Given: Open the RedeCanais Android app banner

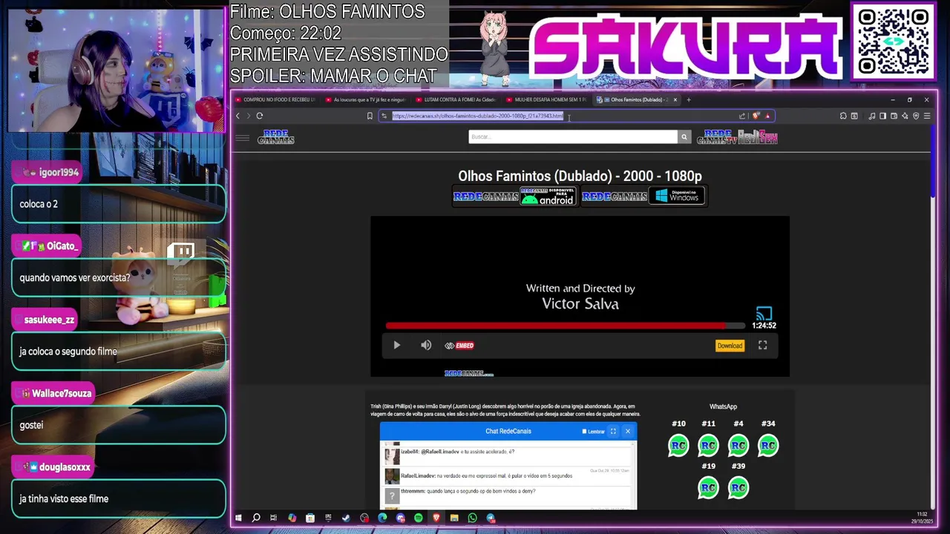Looking at the screenshot, I should (514, 197).
